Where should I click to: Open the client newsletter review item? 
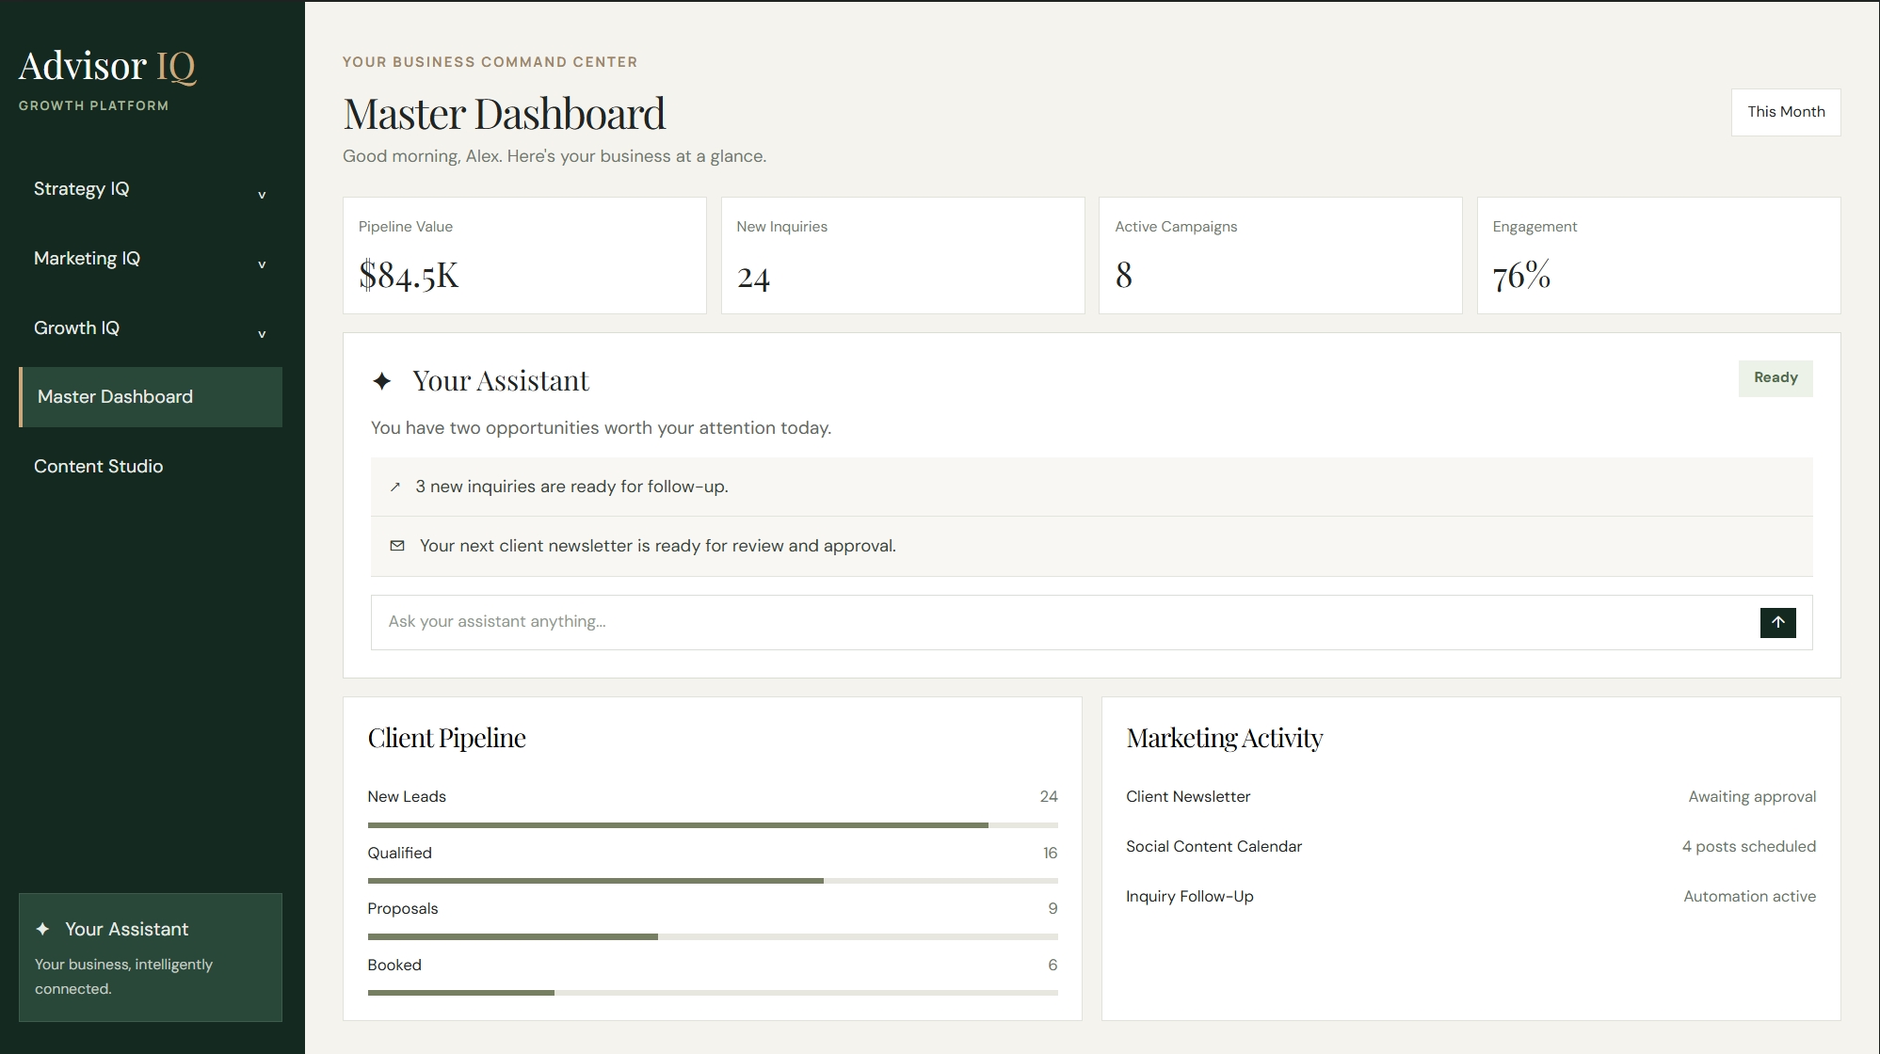coord(1091,546)
